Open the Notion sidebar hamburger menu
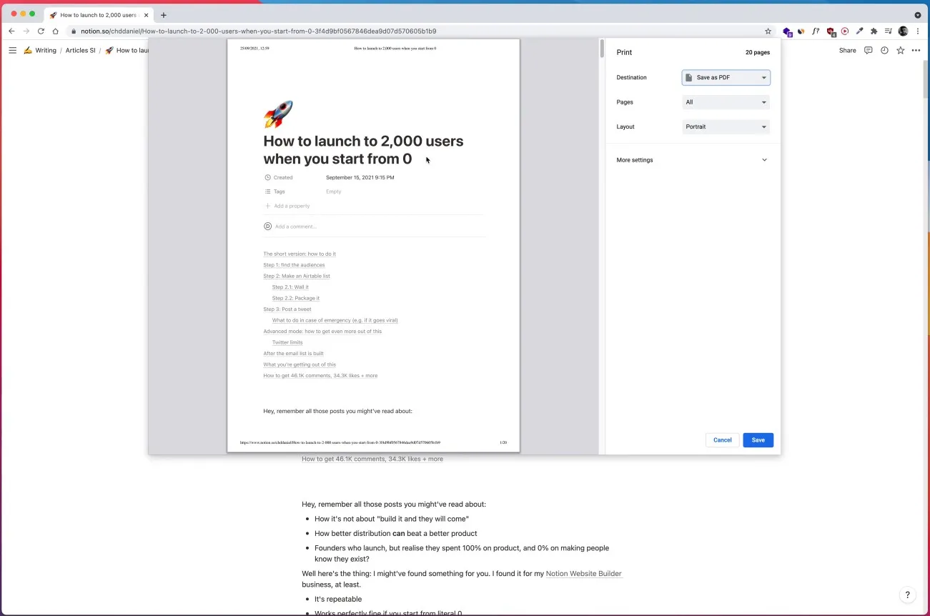 [x=12, y=50]
